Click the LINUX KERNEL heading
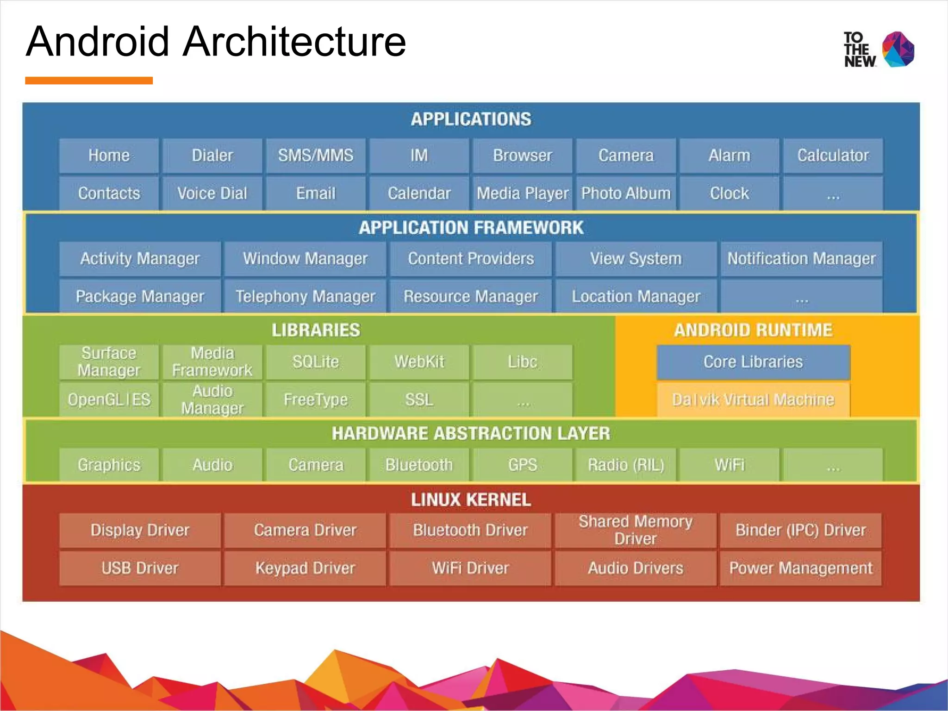Screen dimensions: 948x711 coord(471,500)
